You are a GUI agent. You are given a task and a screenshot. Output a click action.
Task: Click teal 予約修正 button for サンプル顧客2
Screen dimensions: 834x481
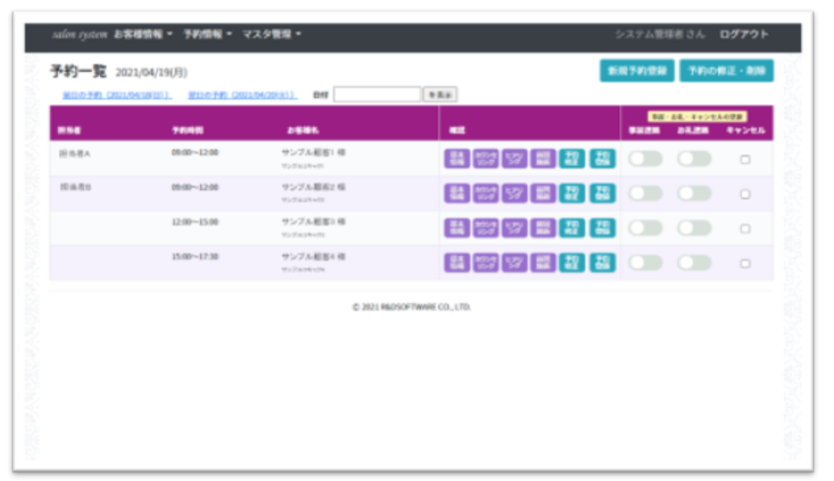pos(573,194)
